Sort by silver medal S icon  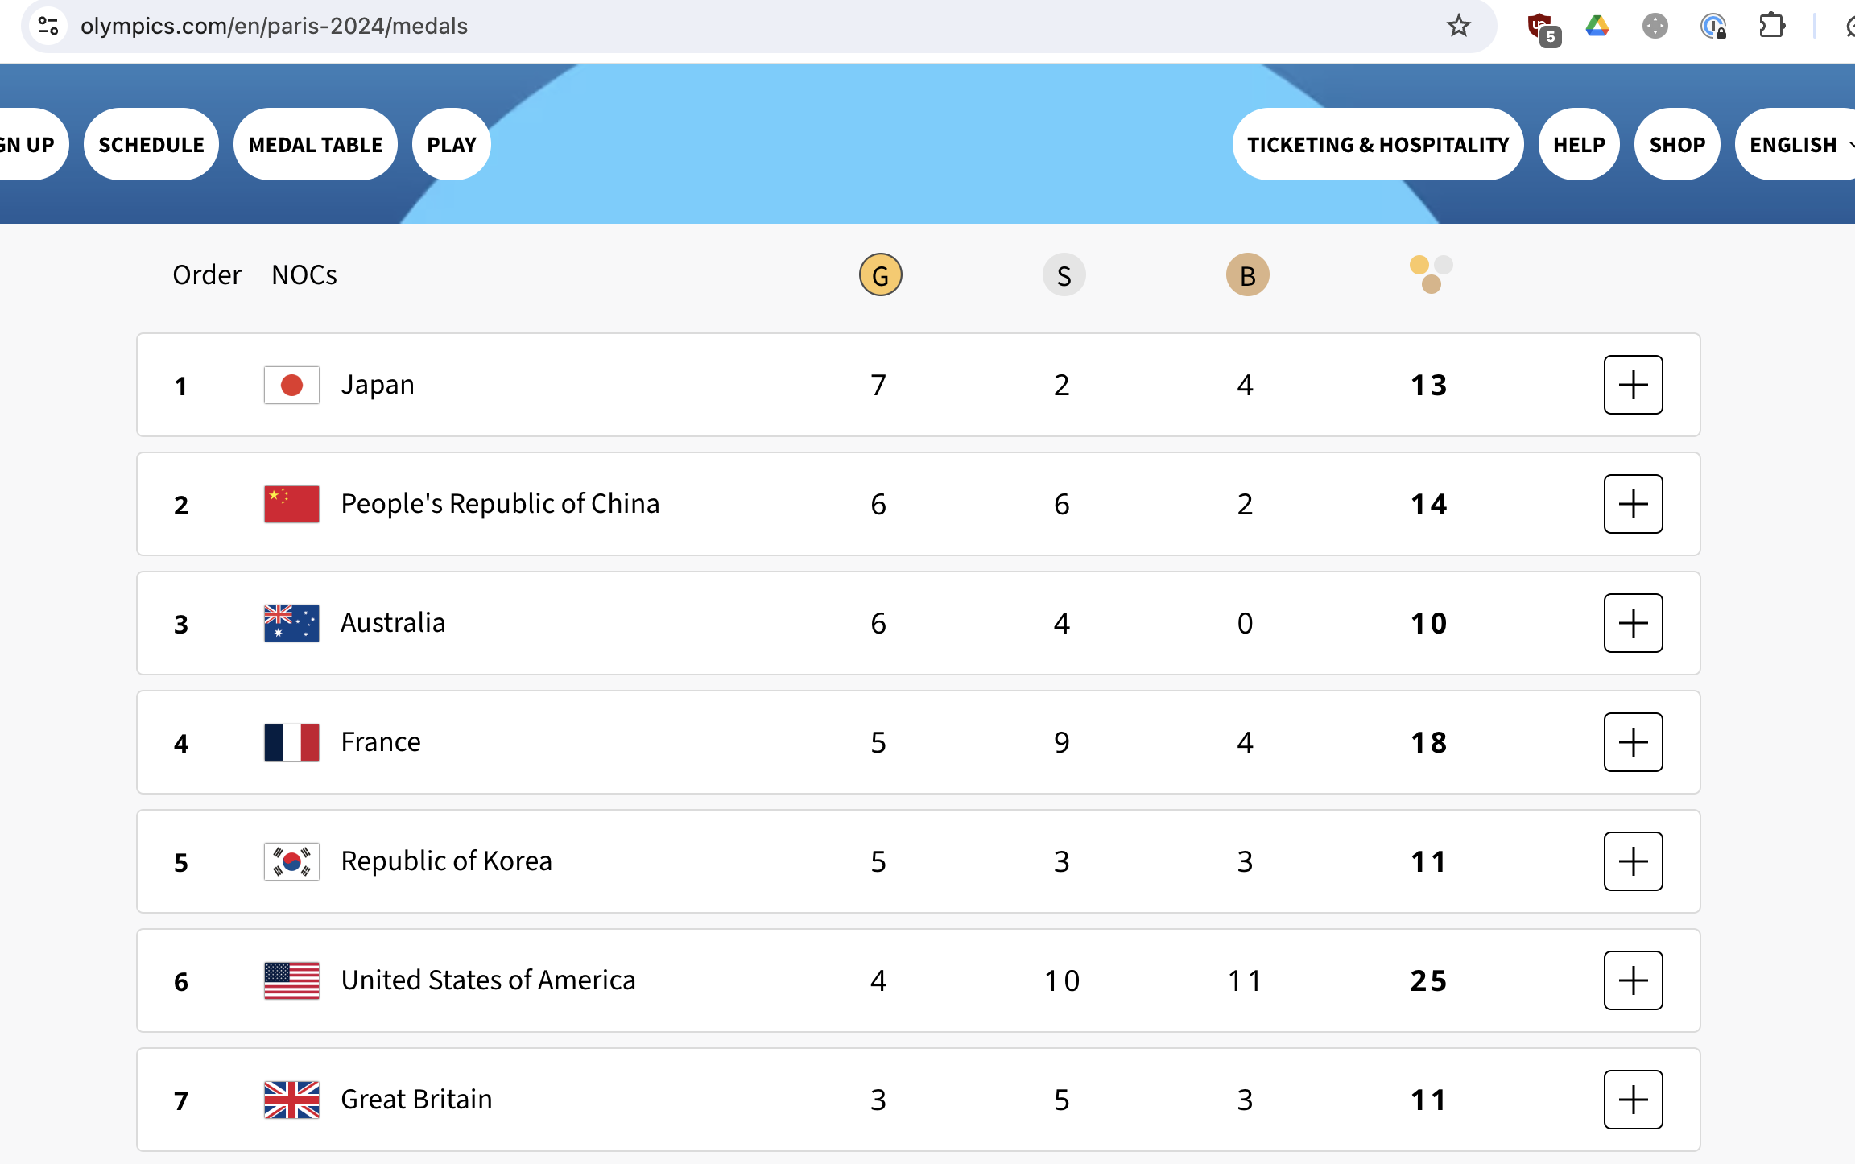pos(1064,275)
